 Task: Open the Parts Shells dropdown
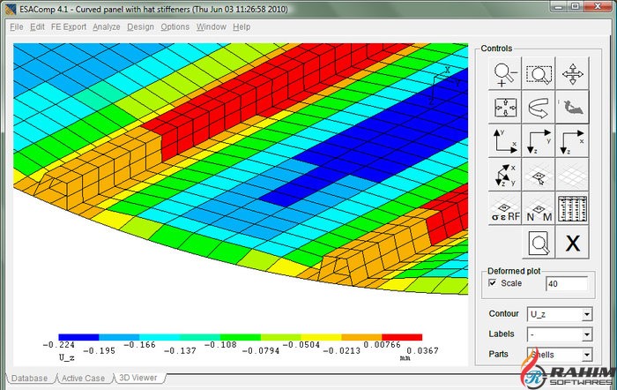click(x=559, y=355)
